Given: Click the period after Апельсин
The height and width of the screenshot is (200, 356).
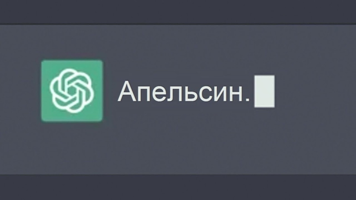Looking at the screenshot, I should click(248, 99).
